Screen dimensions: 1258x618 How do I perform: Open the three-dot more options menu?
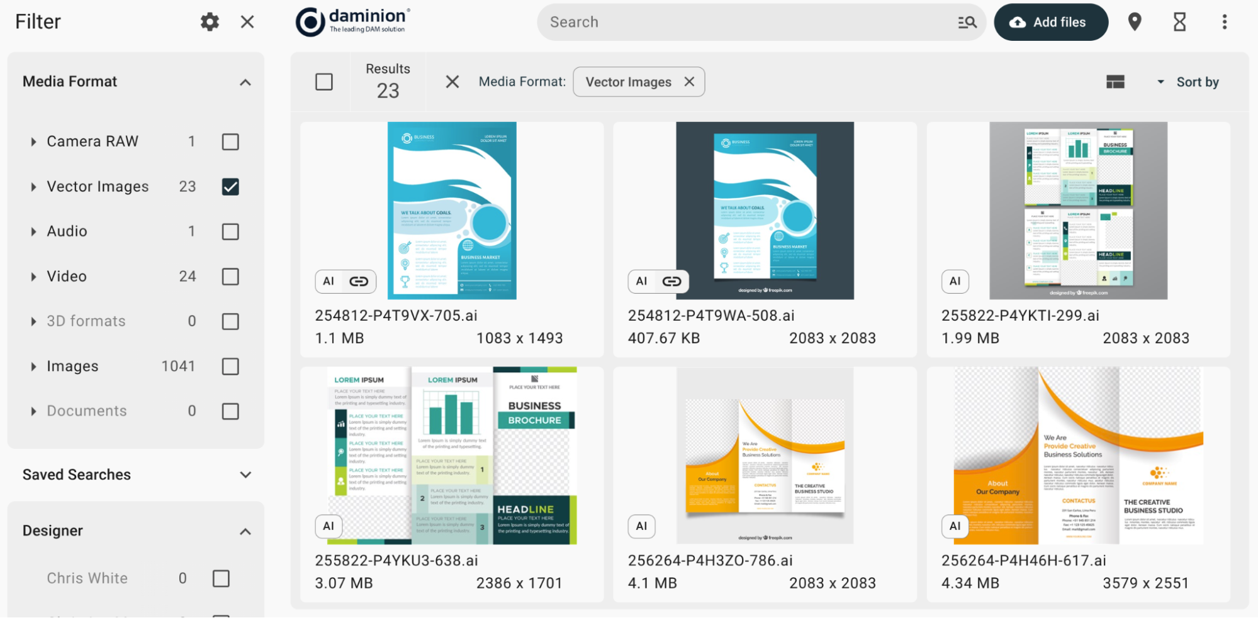1224,22
